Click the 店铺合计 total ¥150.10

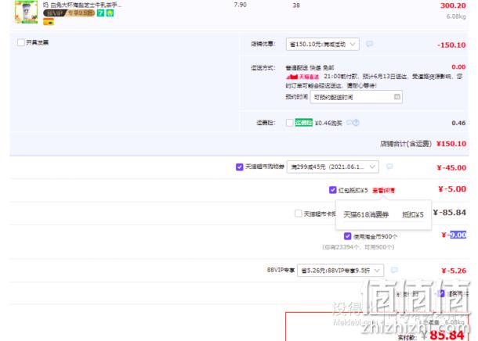click(451, 144)
